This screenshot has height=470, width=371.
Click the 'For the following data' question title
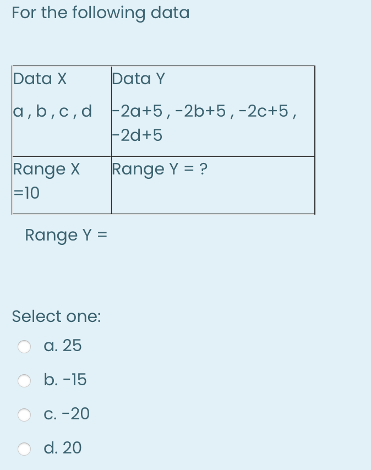tap(100, 13)
